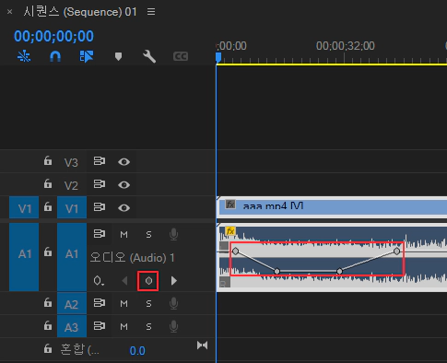447x363 pixels.
Task: Toggle lock on track V1
Action: pyautogui.click(x=48, y=206)
